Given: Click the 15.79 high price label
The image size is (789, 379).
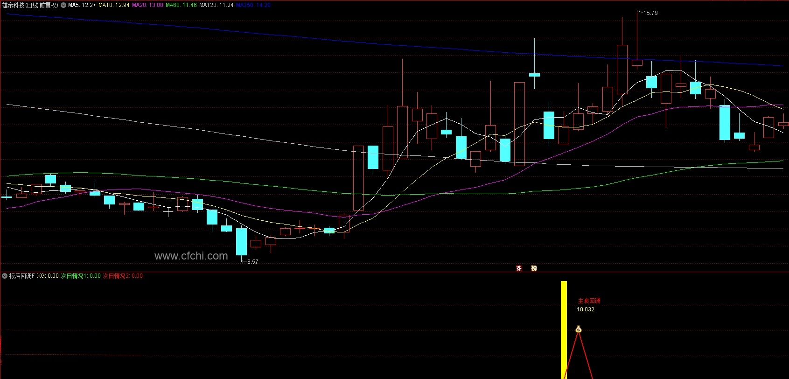Looking at the screenshot, I should pos(650,13).
